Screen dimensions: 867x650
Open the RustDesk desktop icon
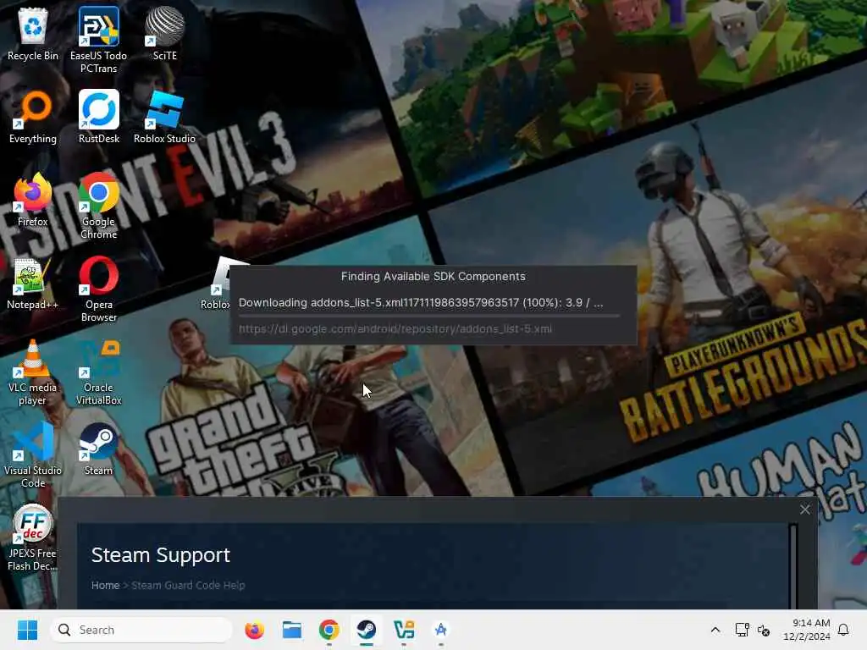point(99,117)
